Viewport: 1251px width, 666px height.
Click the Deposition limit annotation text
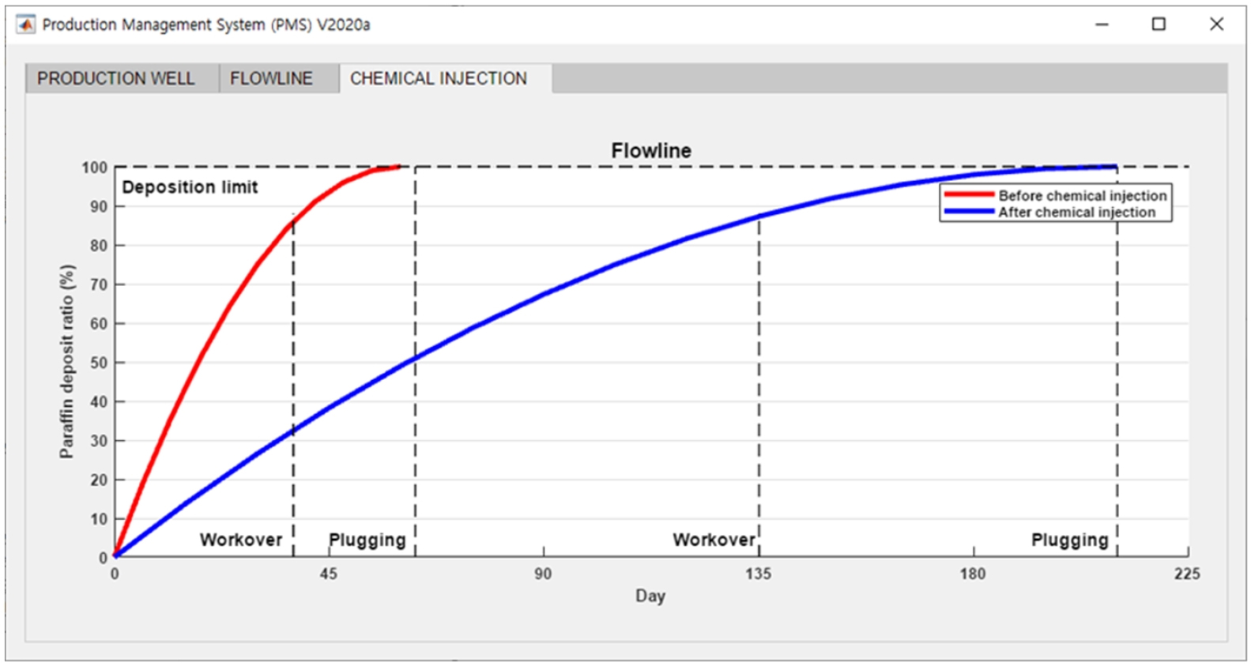[190, 187]
